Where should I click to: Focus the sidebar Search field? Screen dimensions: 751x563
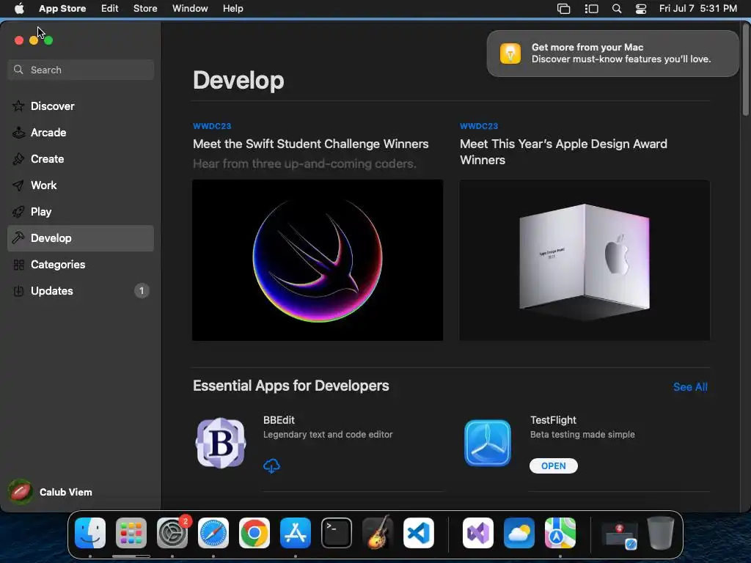click(x=81, y=70)
